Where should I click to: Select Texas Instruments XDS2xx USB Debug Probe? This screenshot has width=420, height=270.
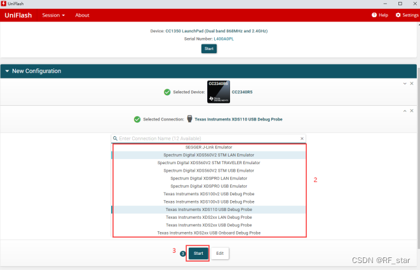pos(208,225)
